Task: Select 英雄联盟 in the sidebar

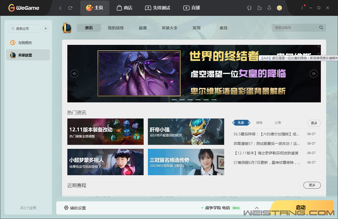Action: pyautogui.click(x=28, y=55)
